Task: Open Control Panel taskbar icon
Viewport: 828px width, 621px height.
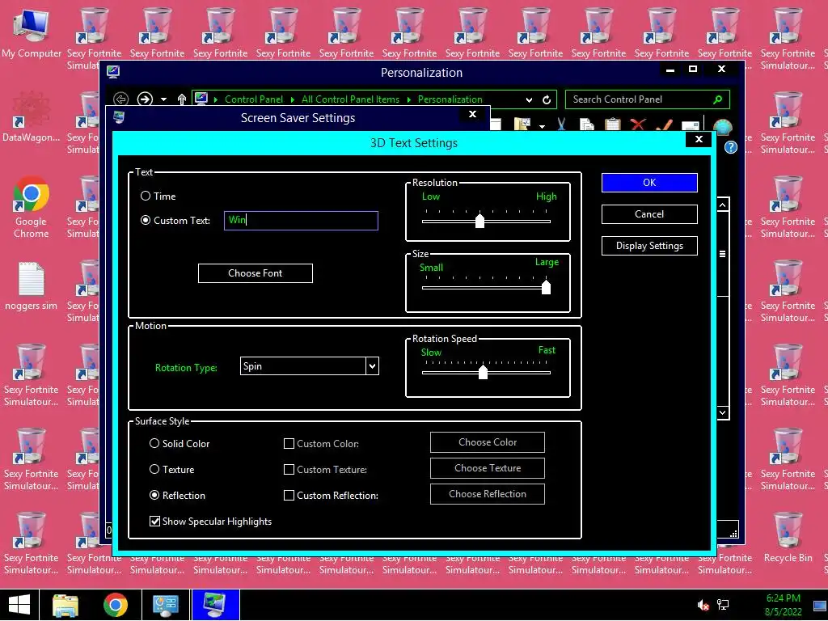Action: pos(165,605)
